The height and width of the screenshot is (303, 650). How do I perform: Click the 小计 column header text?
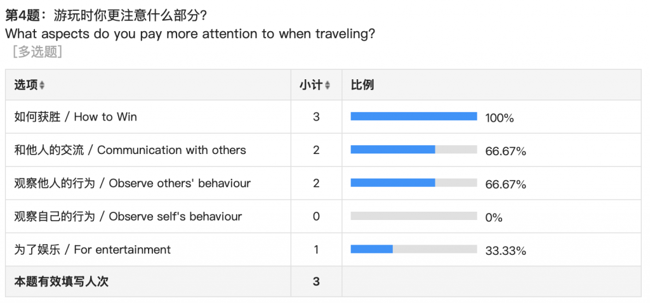[x=311, y=85]
